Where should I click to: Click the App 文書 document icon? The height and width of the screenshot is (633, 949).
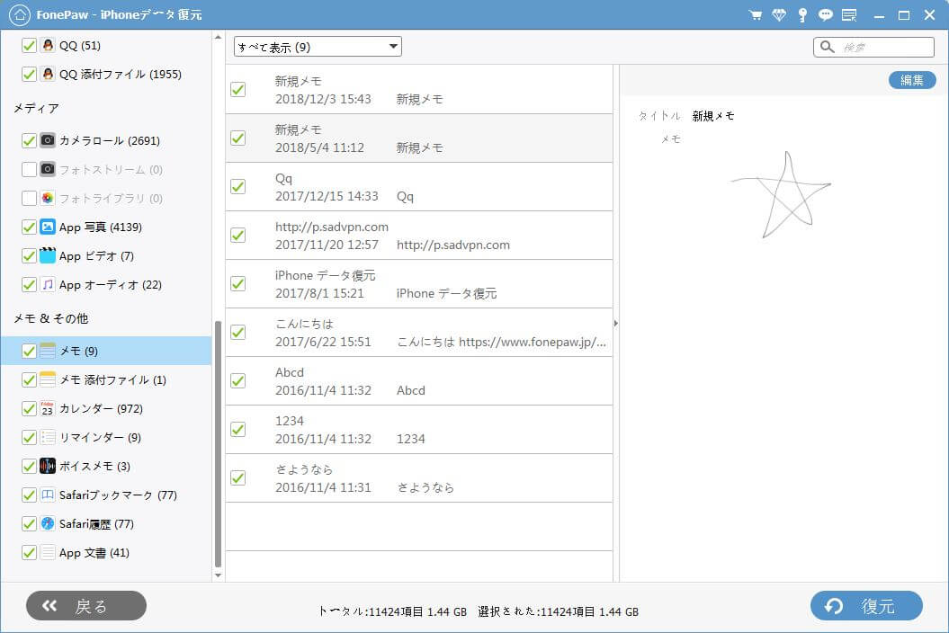(48, 552)
